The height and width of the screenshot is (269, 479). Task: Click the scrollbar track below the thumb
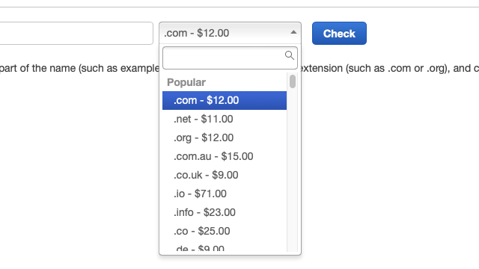click(x=293, y=171)
